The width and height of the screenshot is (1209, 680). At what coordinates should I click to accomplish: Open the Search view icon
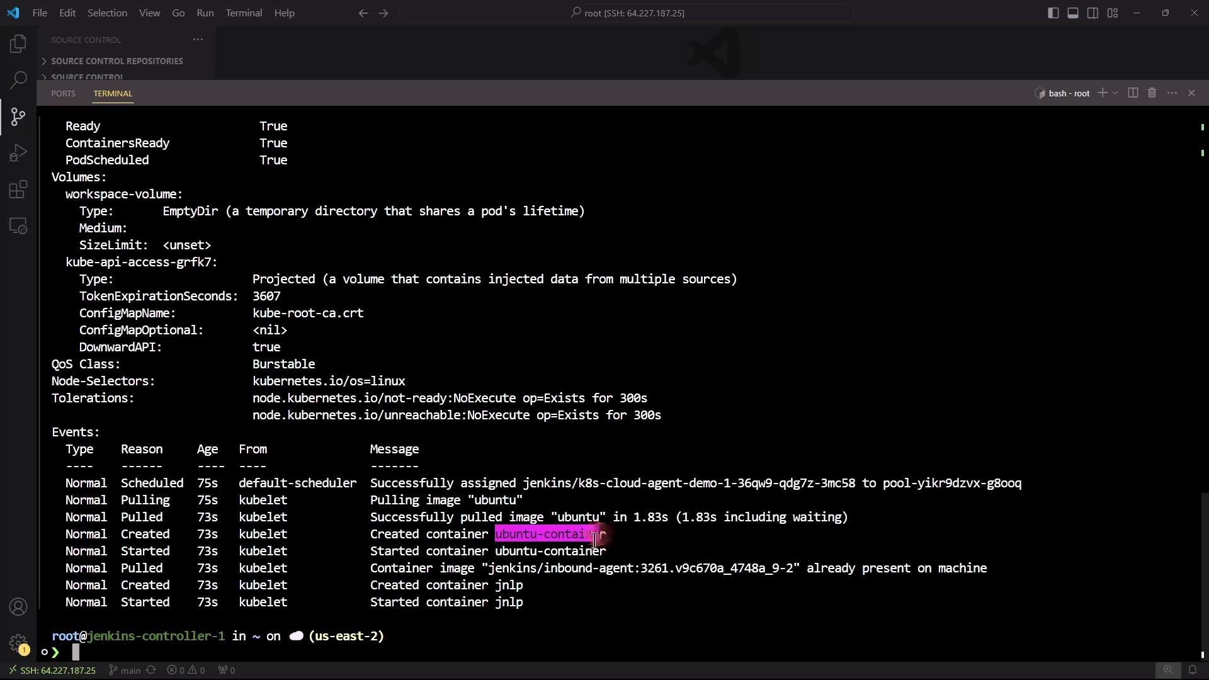pos(18,80)
